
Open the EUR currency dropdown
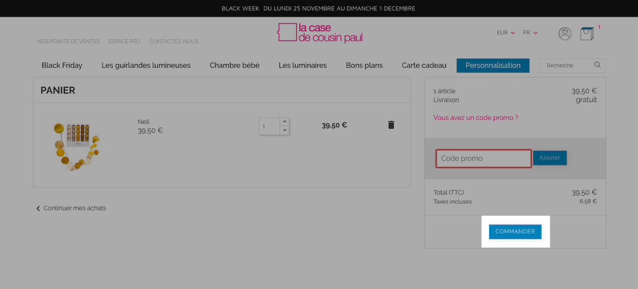click(x=505, y=33)
